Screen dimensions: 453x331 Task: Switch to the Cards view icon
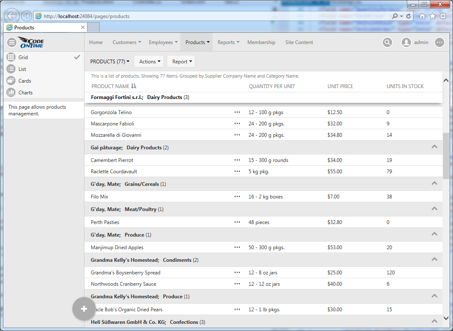[x=11, y=81]
